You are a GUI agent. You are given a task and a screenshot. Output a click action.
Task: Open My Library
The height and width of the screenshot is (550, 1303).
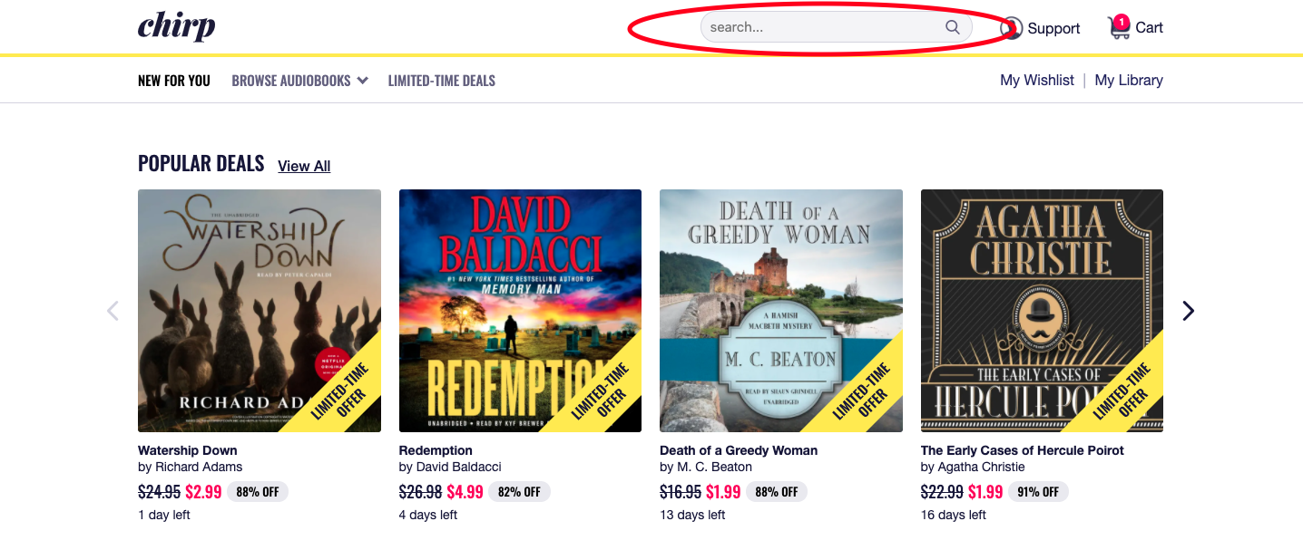click(1129, 80)
